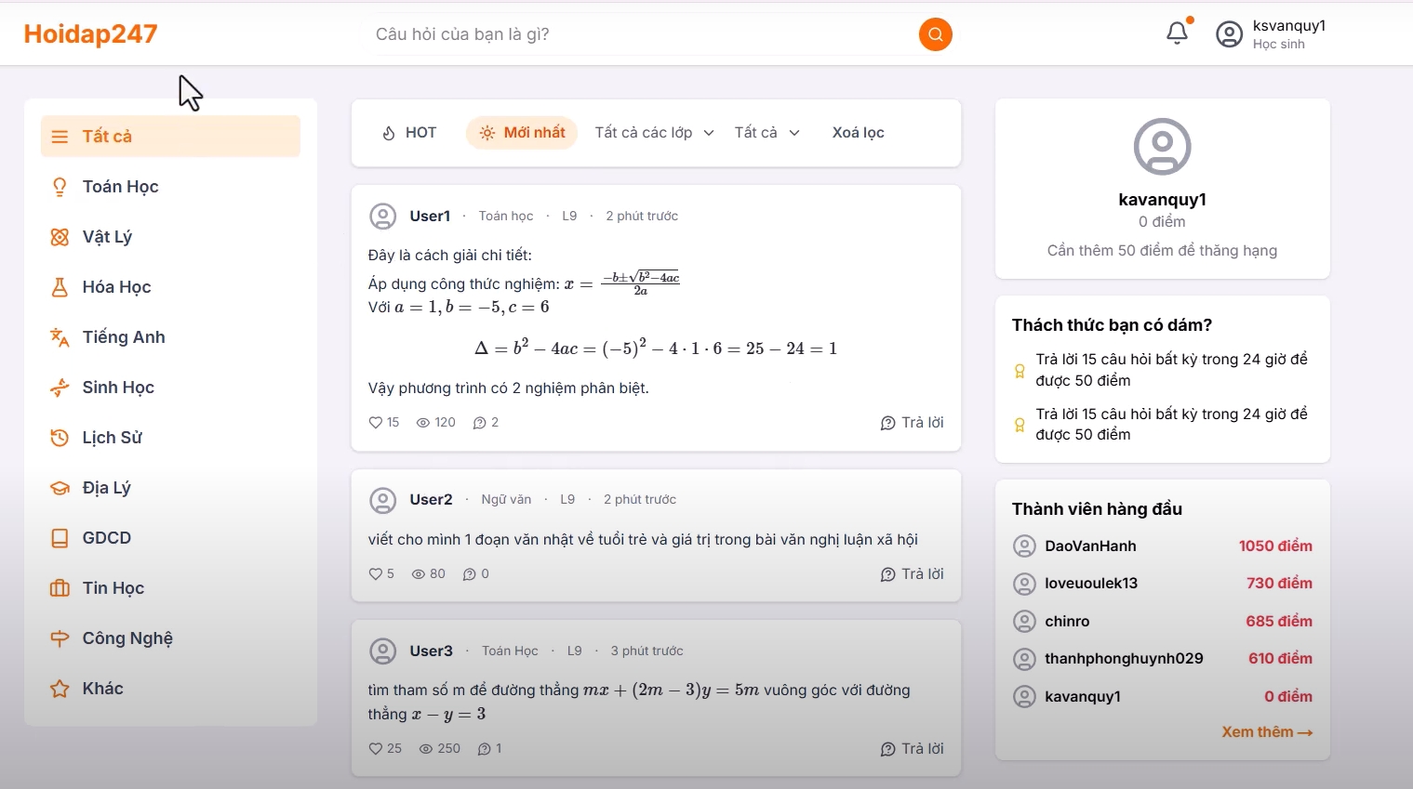
Task: Open notifications bell icon
Action: [1178, 33]
